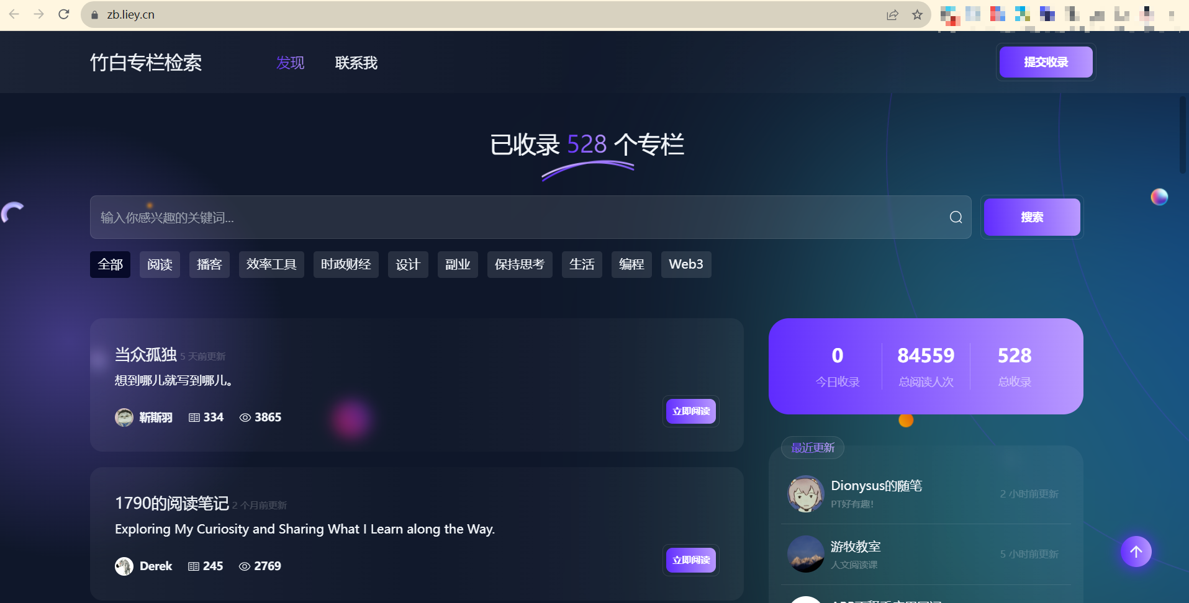This screenshot has height=603, width=1189.
Task: Reload the page with the refresh icon
Action: tap(63, 14)
